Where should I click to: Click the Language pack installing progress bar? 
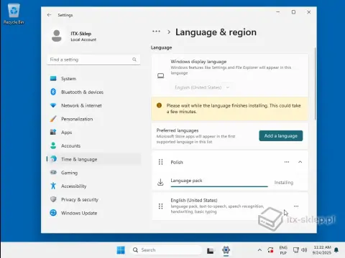pos(219,186)
